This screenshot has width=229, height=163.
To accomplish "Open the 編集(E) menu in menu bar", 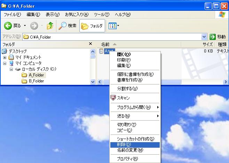I will tap(33, 15).
